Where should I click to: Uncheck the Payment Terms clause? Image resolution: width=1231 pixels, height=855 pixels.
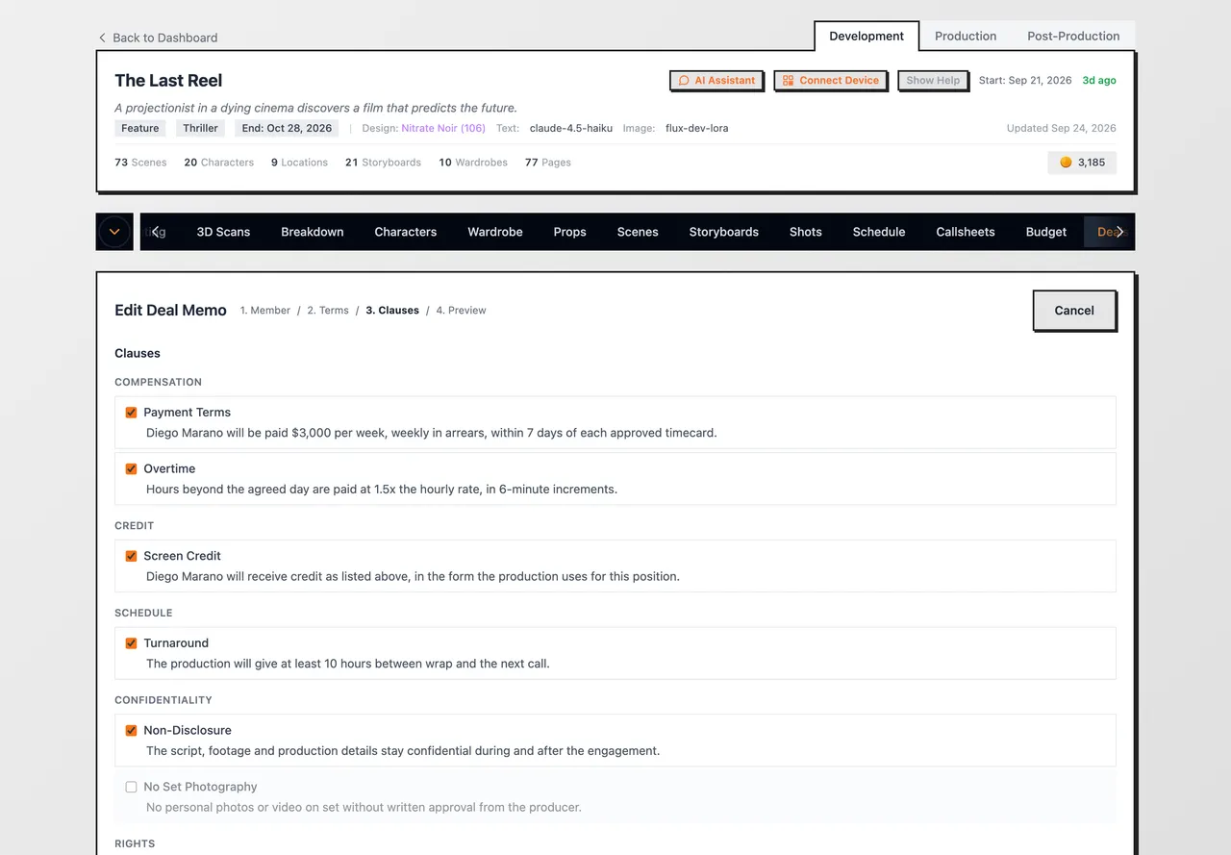131,413
